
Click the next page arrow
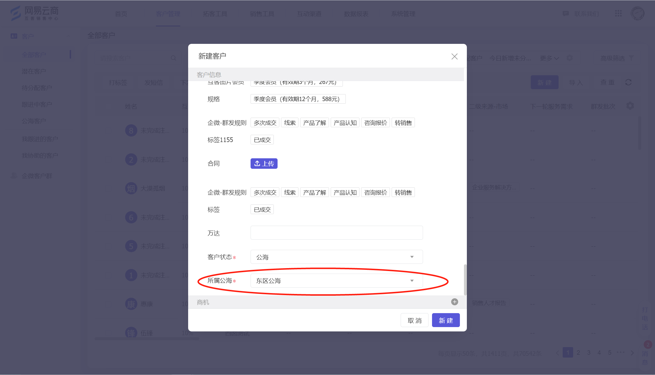(x=632, y=353)
